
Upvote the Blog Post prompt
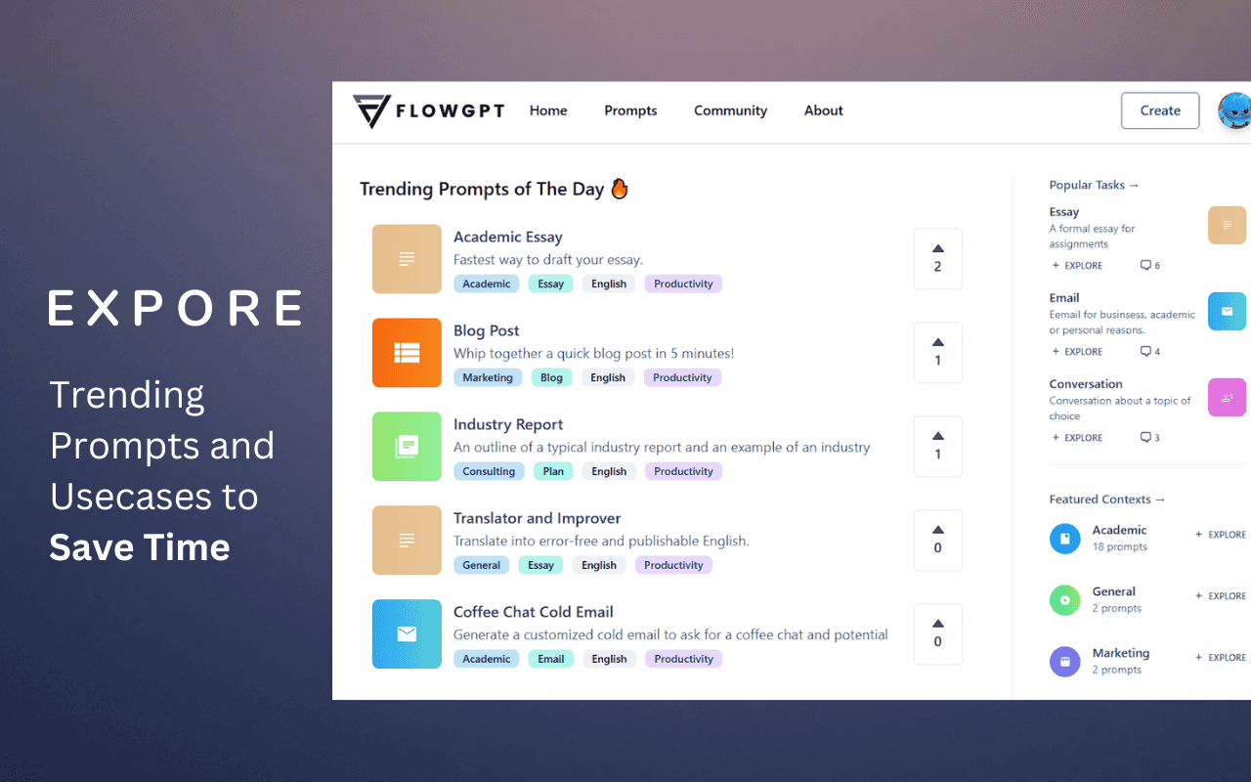[938, 353]
